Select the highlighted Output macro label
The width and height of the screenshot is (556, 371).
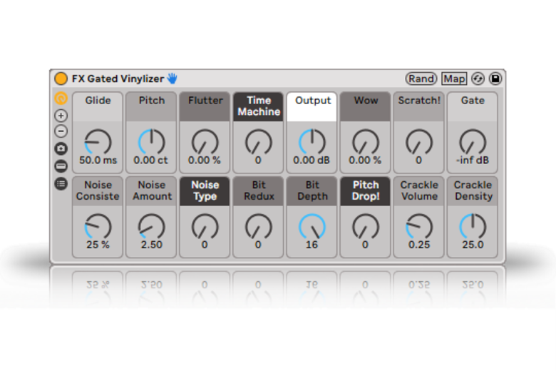pos(312,106)
